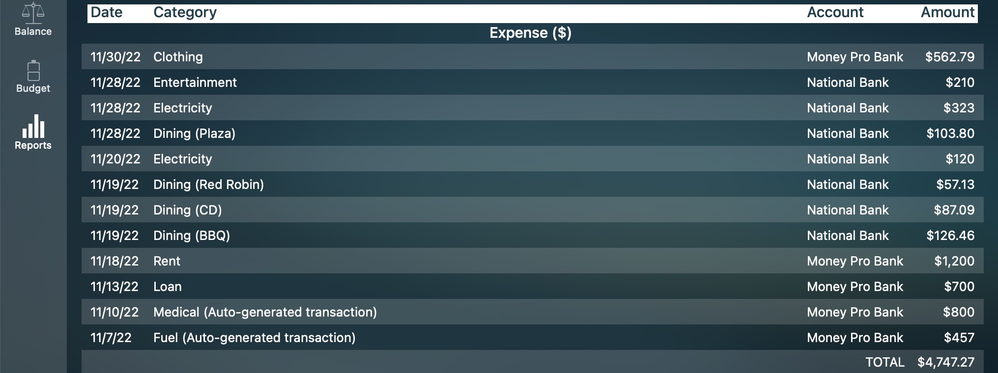Click the TOTAL $4,747.27 row
998x373 pixels.
(x=919, y=362)
